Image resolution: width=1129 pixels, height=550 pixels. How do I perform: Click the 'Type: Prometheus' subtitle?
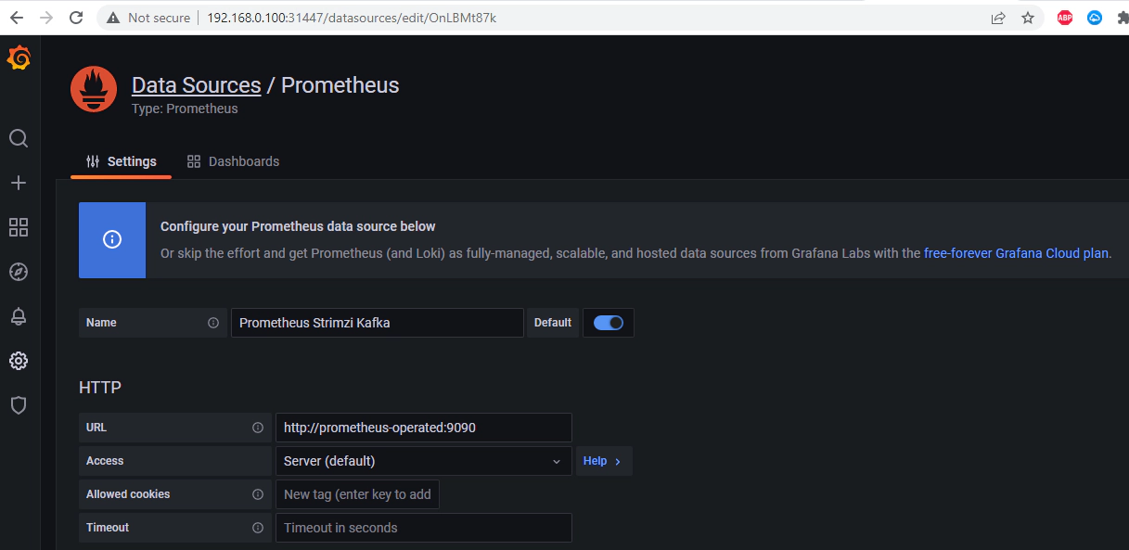pos(185,109)
